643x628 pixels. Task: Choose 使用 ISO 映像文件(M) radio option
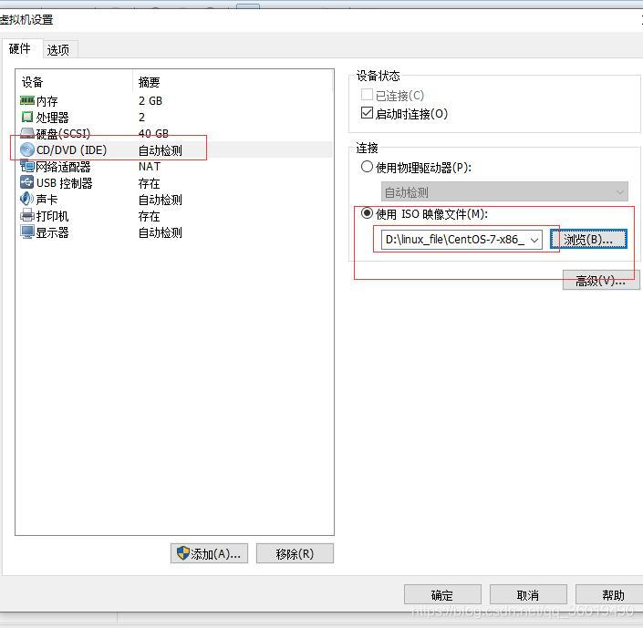[x=367, y=213]
